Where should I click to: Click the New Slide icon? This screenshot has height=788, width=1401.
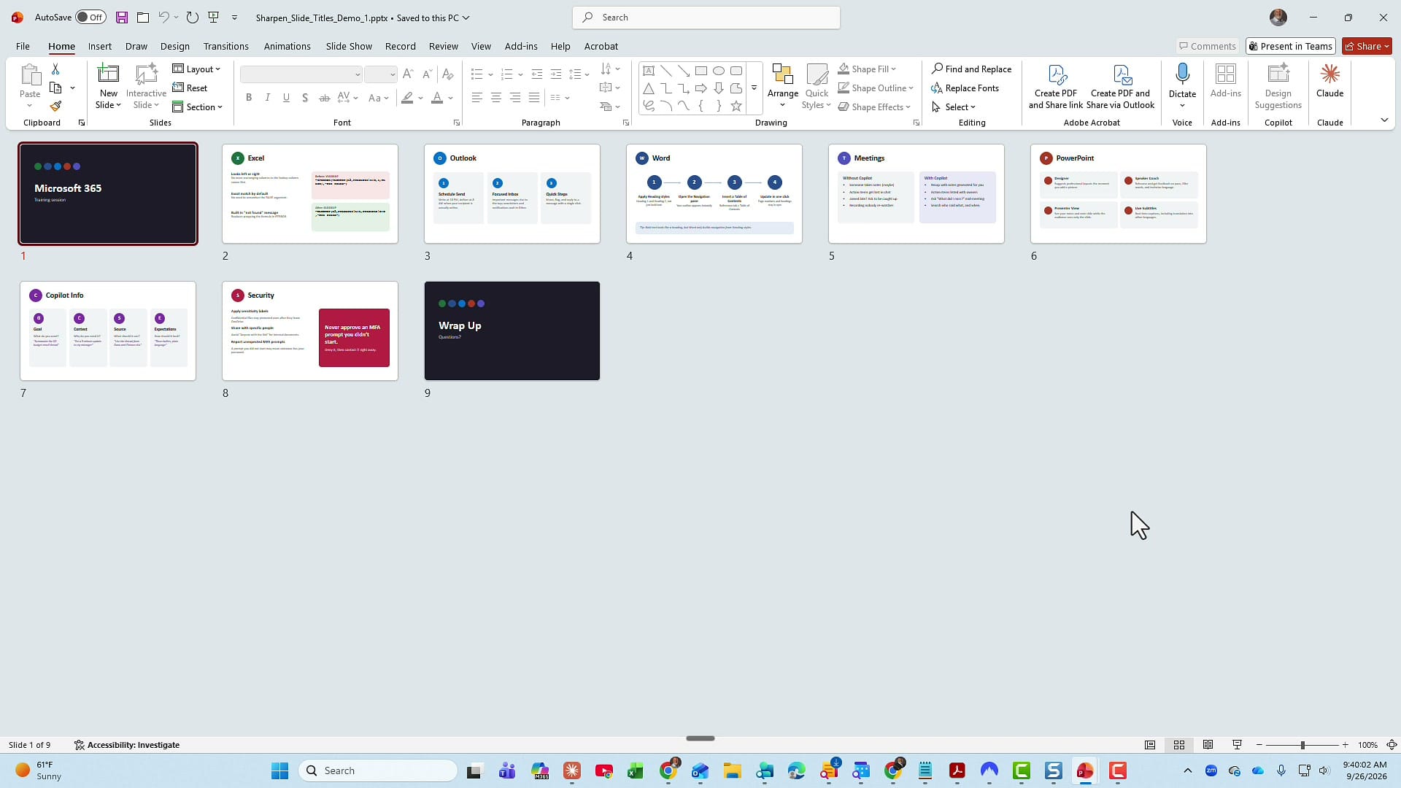click(x=108, y=74)
